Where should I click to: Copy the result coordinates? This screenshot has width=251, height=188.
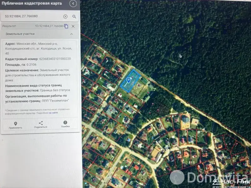tap(66, 26)
